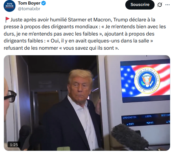Click the Souscrire button

click(x=140, y=5)
